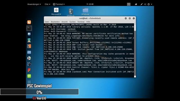Expand the system menu arrow in top bar
The height and width of the screenshot is (101, 180).
[x=152, y=4]
